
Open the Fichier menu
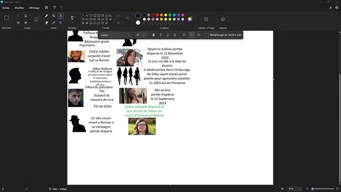point(6,8)
